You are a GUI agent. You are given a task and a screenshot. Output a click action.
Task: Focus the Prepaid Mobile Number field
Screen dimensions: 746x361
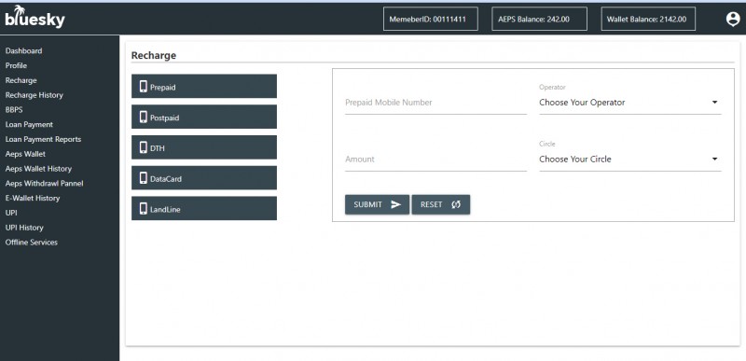(x=435, y=103)
